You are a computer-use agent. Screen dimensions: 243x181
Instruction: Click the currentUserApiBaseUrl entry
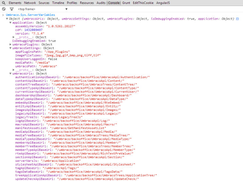77,92
